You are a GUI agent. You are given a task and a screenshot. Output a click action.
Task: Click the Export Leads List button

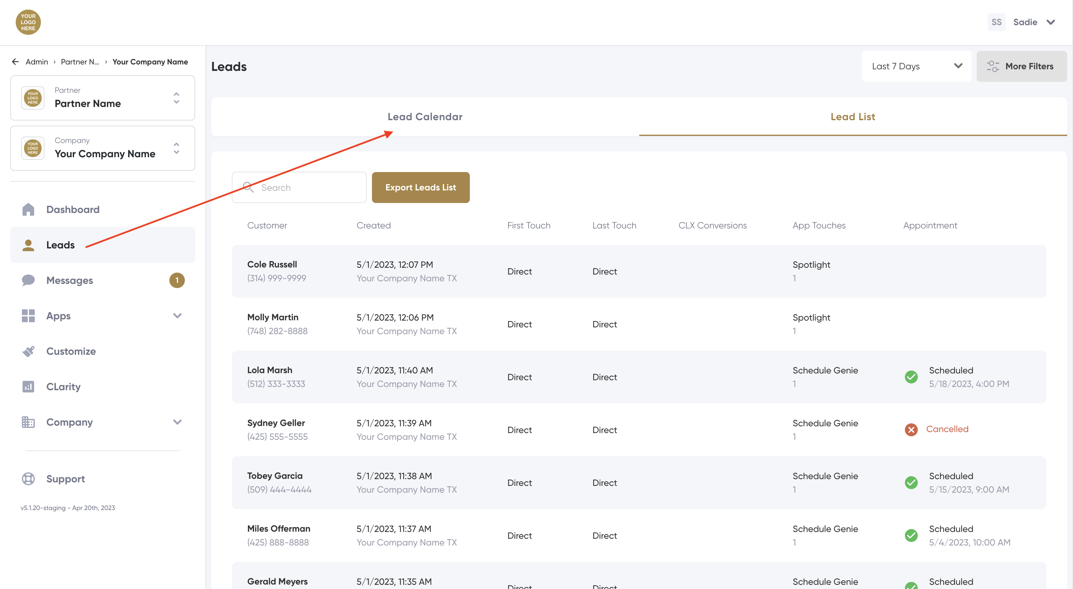[421, 188]
